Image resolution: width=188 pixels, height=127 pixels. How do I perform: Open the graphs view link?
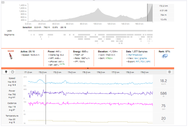(x=143, y=58)
